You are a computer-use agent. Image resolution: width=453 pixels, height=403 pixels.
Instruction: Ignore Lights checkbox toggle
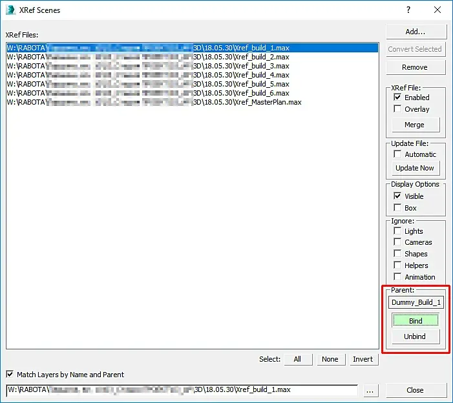pos(397,231)
